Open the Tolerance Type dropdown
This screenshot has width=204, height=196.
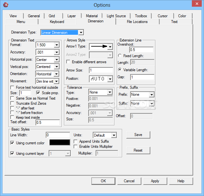tap(110, 92)
